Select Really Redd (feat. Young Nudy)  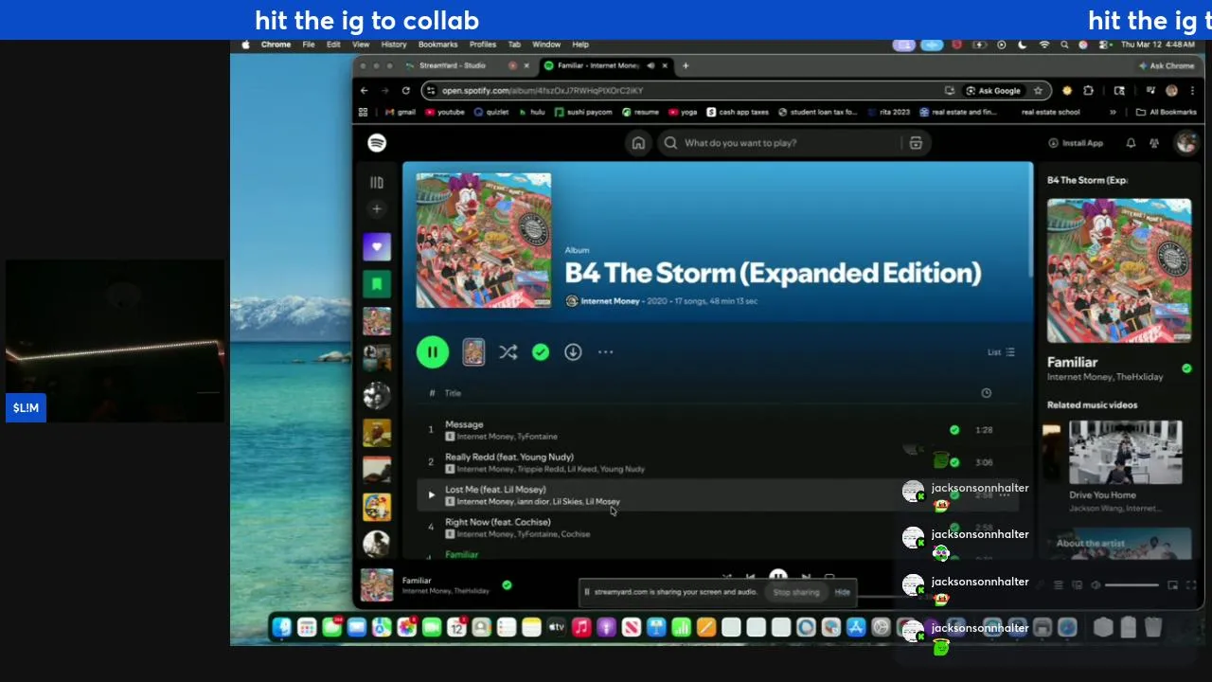point(509,457)
